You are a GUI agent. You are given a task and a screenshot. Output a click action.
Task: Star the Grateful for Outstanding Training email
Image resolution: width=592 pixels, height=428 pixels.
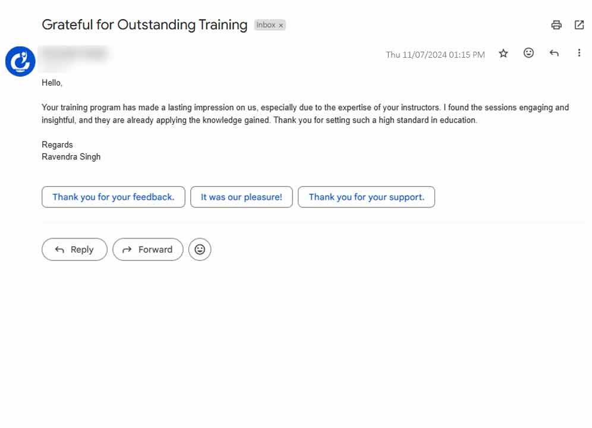click(503, 53)
